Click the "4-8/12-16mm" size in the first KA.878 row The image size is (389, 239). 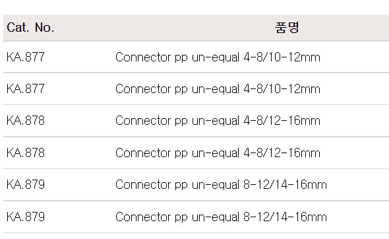coord(282,121)
